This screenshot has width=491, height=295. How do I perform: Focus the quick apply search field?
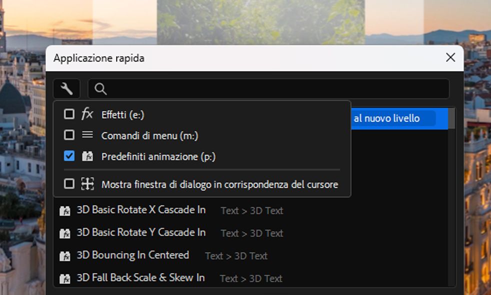click(x=275, y=89)
